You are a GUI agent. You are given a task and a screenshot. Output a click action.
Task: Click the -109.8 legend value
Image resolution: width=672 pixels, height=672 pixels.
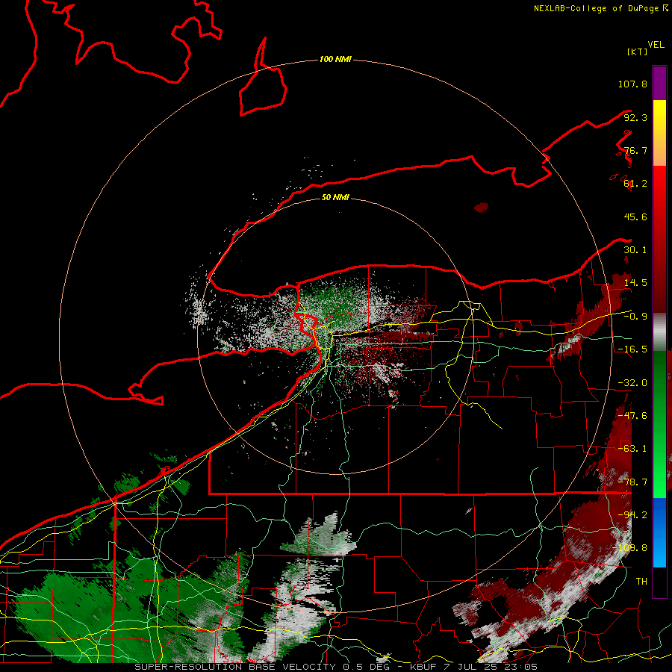629,548
